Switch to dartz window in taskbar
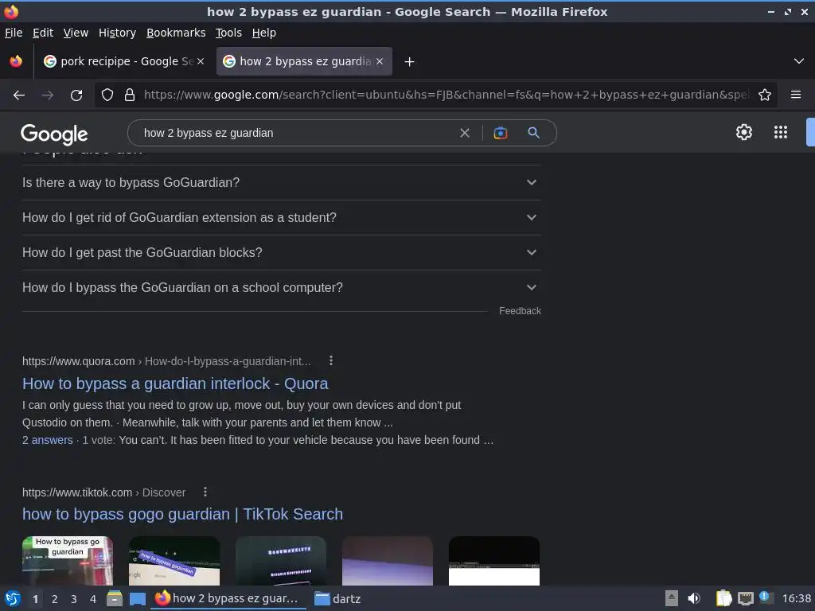 (337, 598)
